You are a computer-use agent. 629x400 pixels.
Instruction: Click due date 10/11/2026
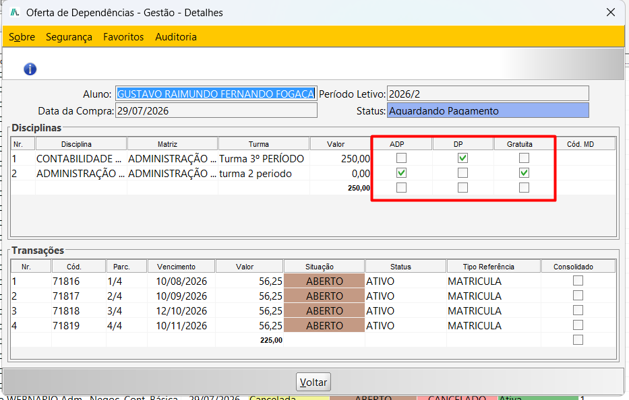coord(181,326)
